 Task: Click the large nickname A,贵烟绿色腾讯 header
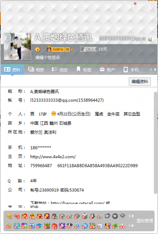pyautogui.click(x=63, y=37)
